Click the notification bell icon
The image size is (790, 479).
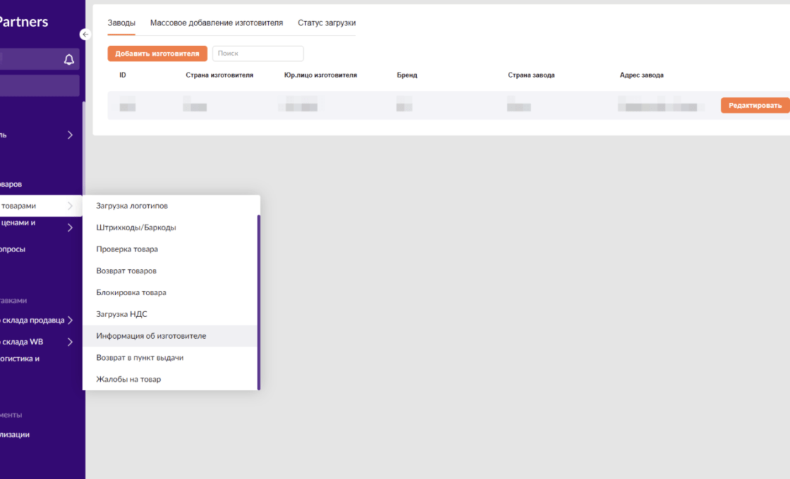(x=69, y=60)
